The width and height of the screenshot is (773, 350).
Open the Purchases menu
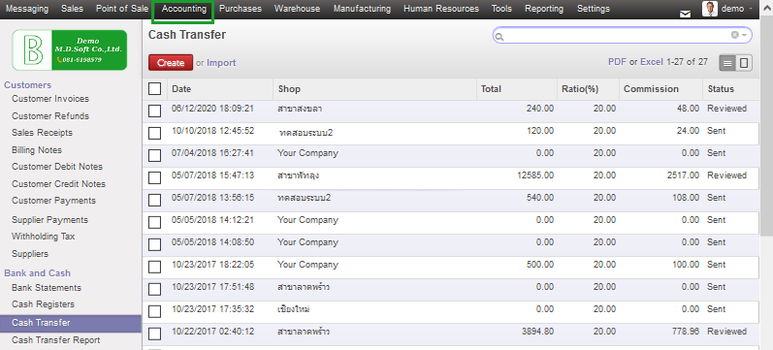[x=241, y=9]
